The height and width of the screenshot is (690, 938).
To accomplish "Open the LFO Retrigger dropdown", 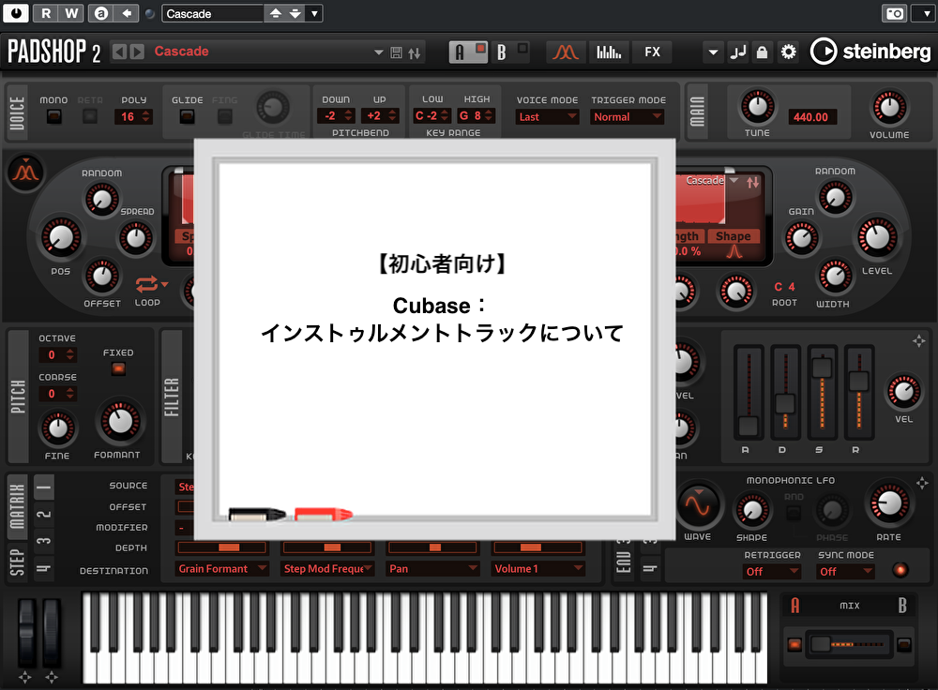I will click(x=772, y=572).
